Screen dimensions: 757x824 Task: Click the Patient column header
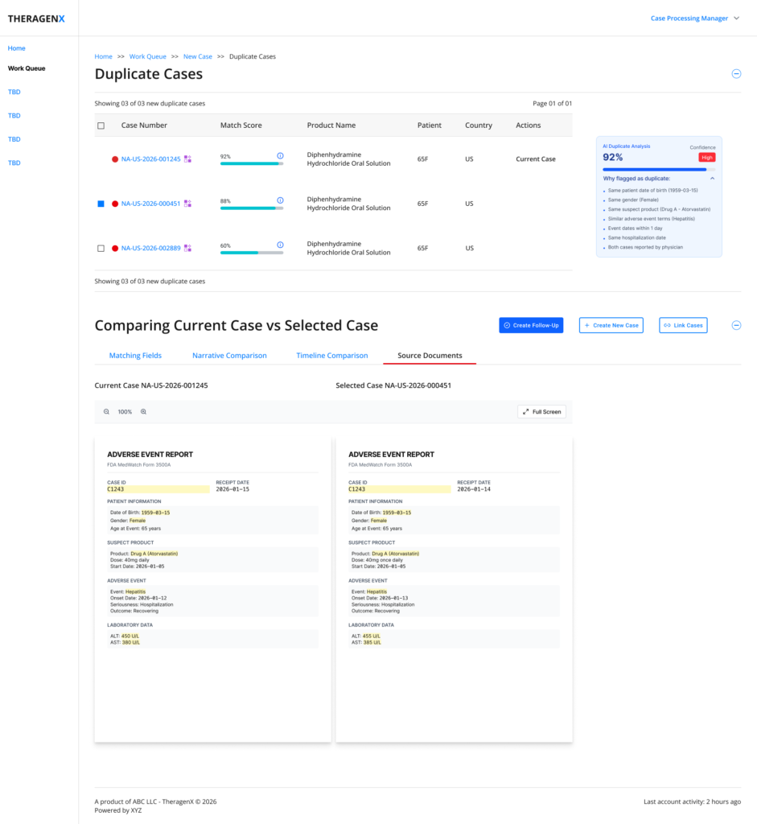point(430,126)
